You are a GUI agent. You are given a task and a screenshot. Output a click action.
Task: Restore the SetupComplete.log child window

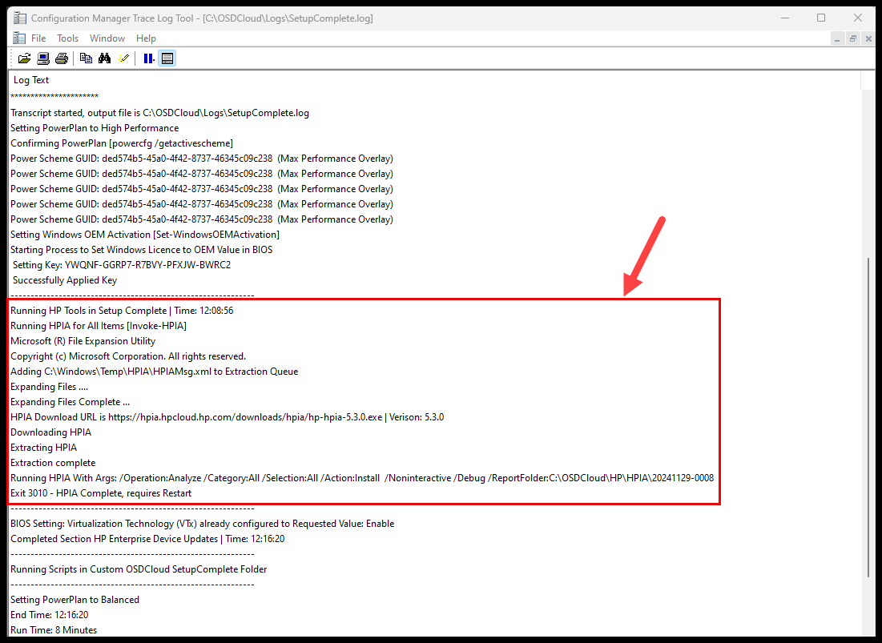coord(852,38)
